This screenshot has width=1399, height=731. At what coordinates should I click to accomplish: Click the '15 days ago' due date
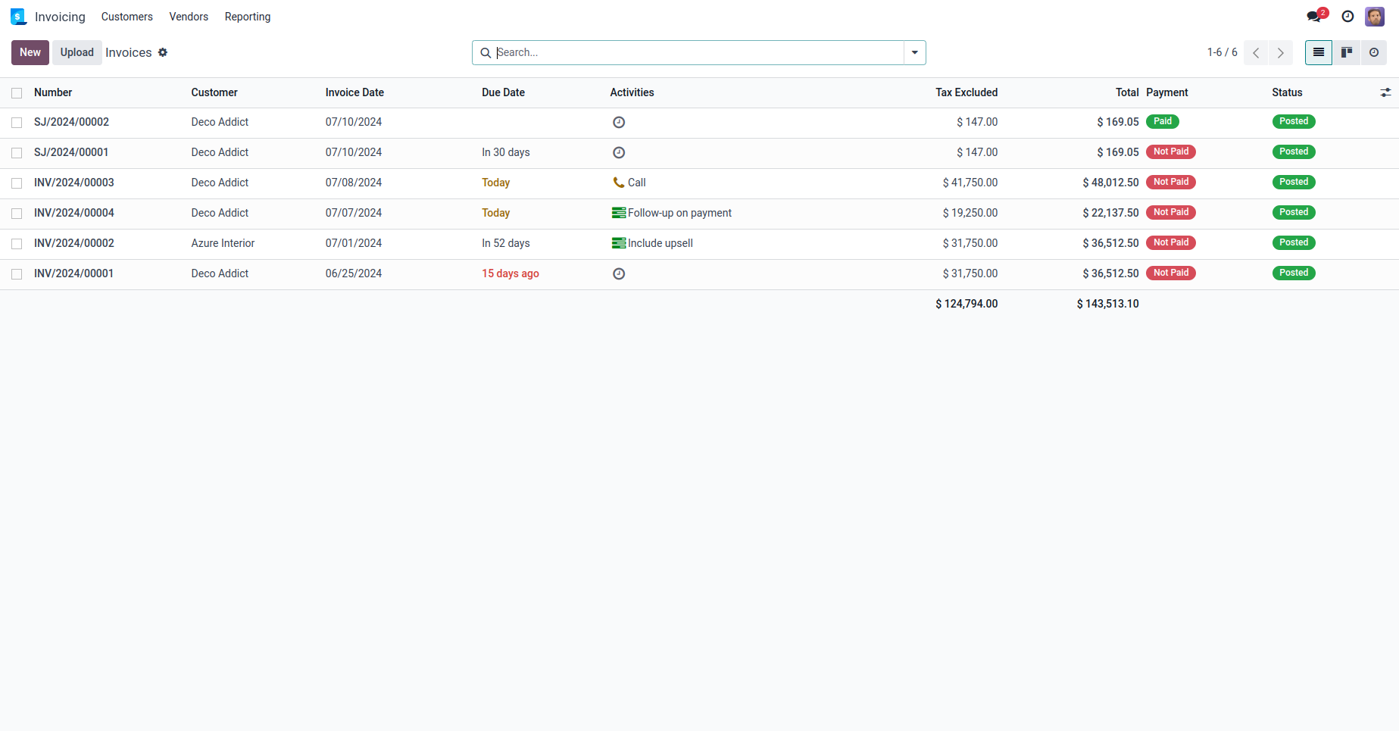click(511, 273)
